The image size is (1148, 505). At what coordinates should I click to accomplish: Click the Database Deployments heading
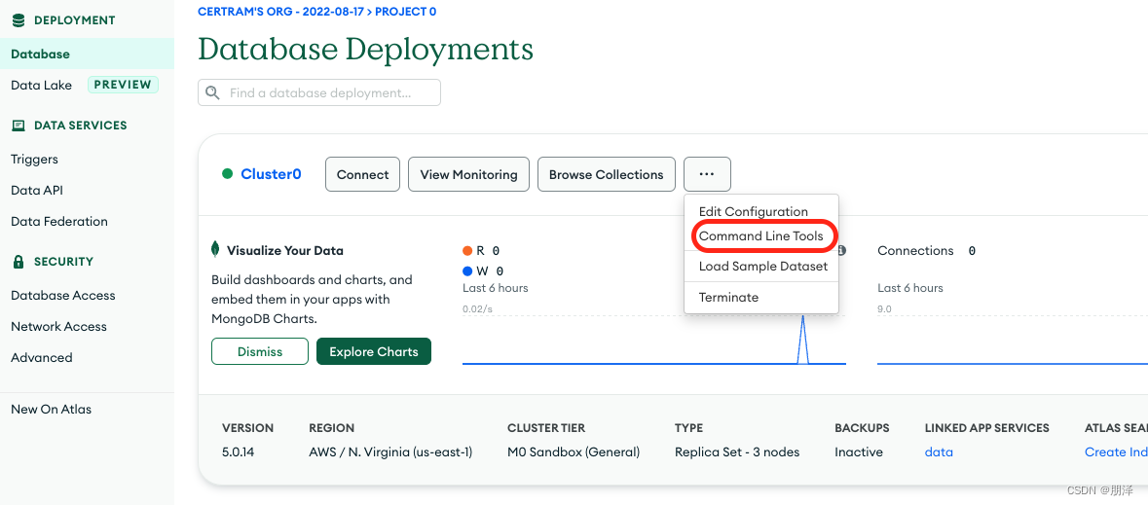tap(365, 50)
